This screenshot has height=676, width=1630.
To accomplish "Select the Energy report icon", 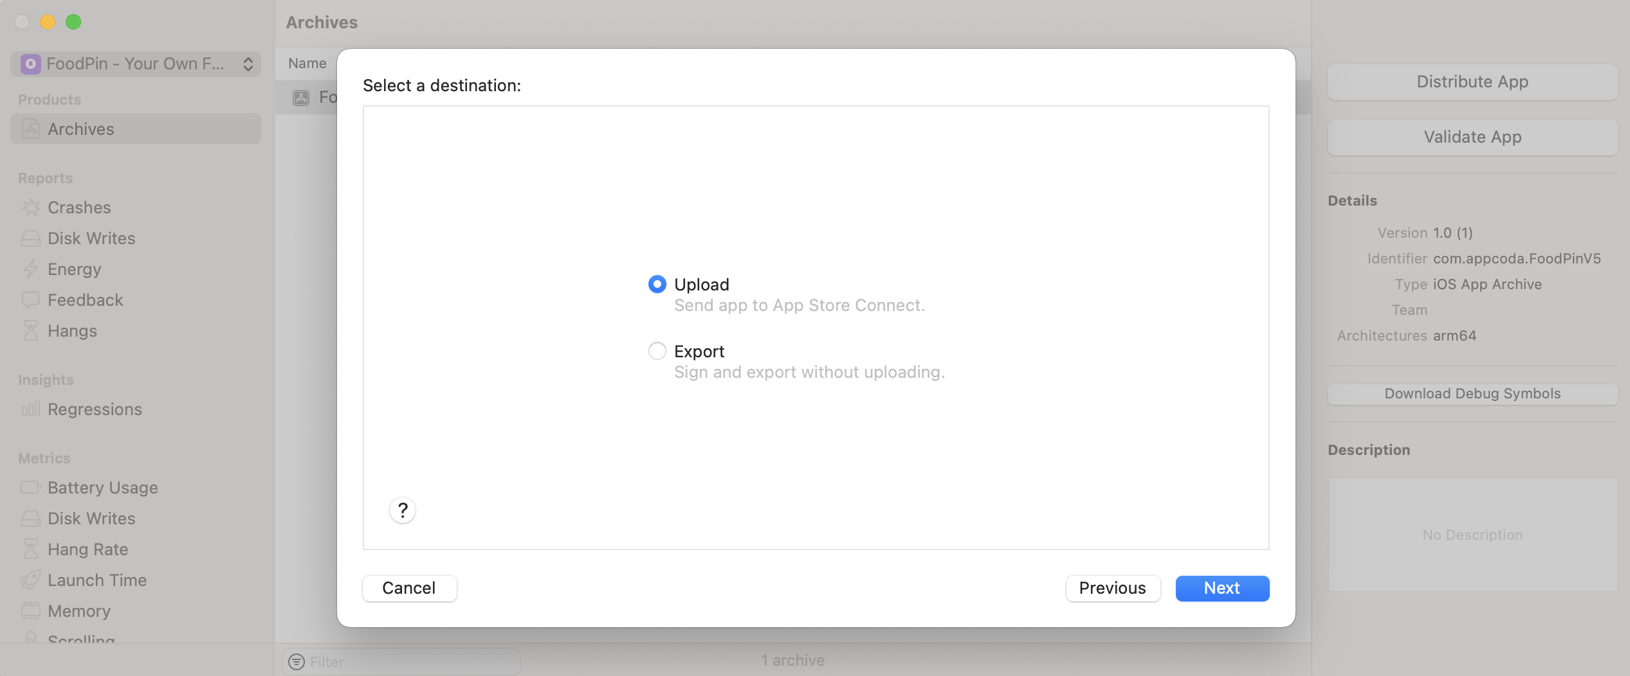I will pyautogui.click(x=30, y=269).
